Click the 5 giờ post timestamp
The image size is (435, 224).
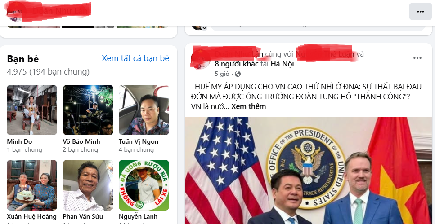click(x=222, y=74)
